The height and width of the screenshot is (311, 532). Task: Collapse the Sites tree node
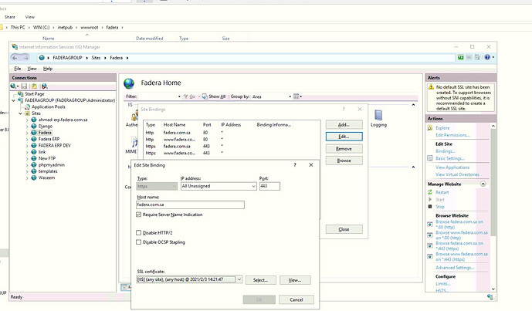point(20,113)
